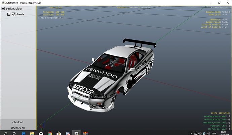The image size is (232, 135).
Task: Click the Check all button
Action: 17,122
